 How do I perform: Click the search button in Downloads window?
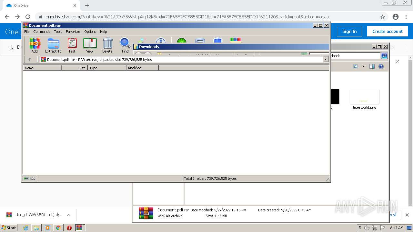(384, 56)
